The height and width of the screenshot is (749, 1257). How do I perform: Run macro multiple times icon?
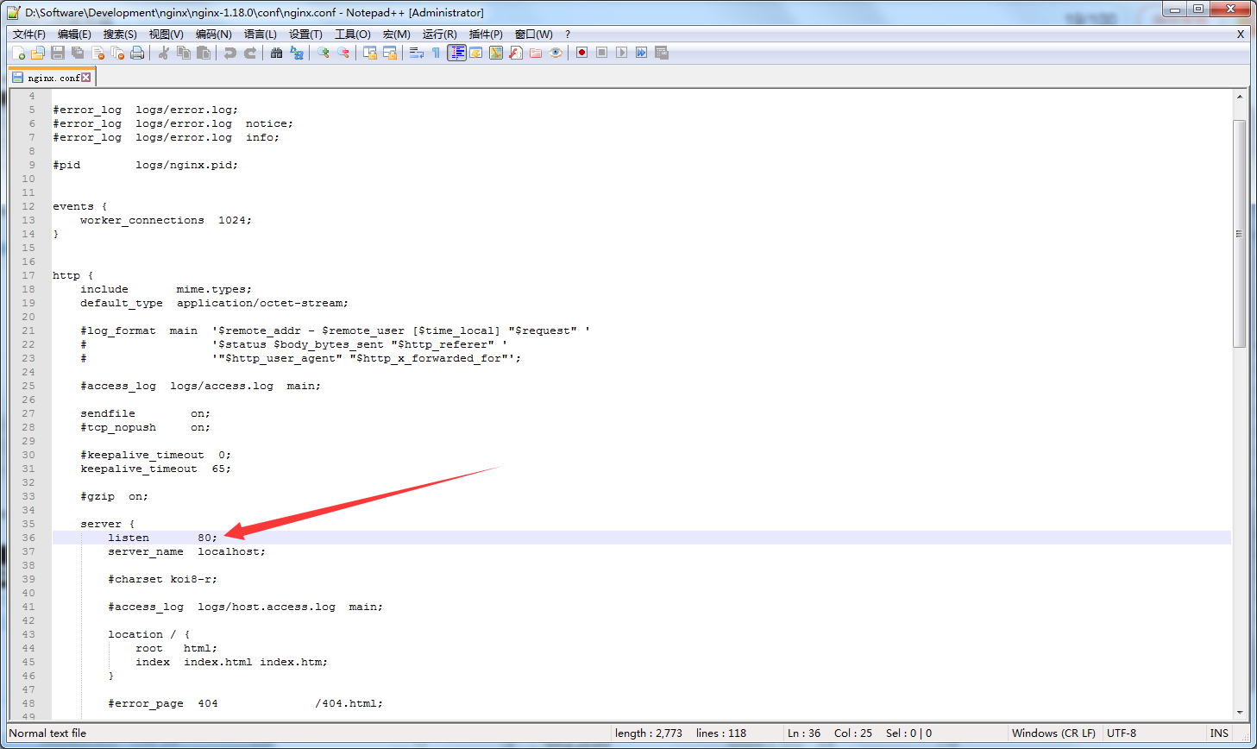(x=642, y=53)
